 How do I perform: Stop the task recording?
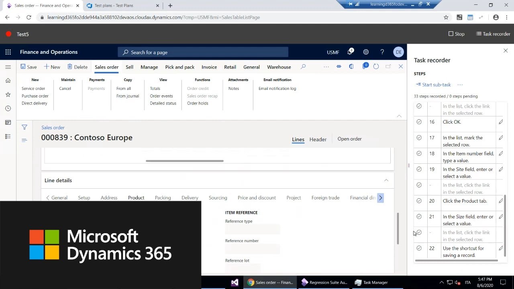point(457,34)
